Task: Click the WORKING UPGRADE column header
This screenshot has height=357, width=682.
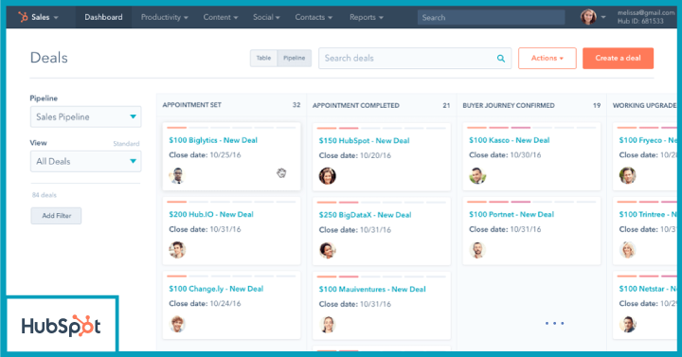Action: (645, 105)
